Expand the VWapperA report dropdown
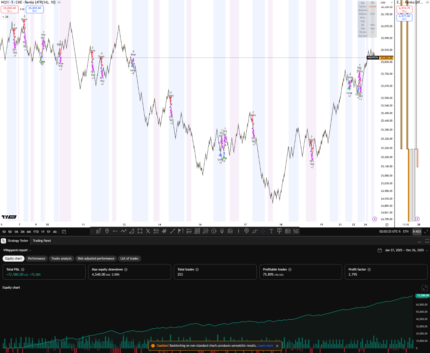 point(30,250)
